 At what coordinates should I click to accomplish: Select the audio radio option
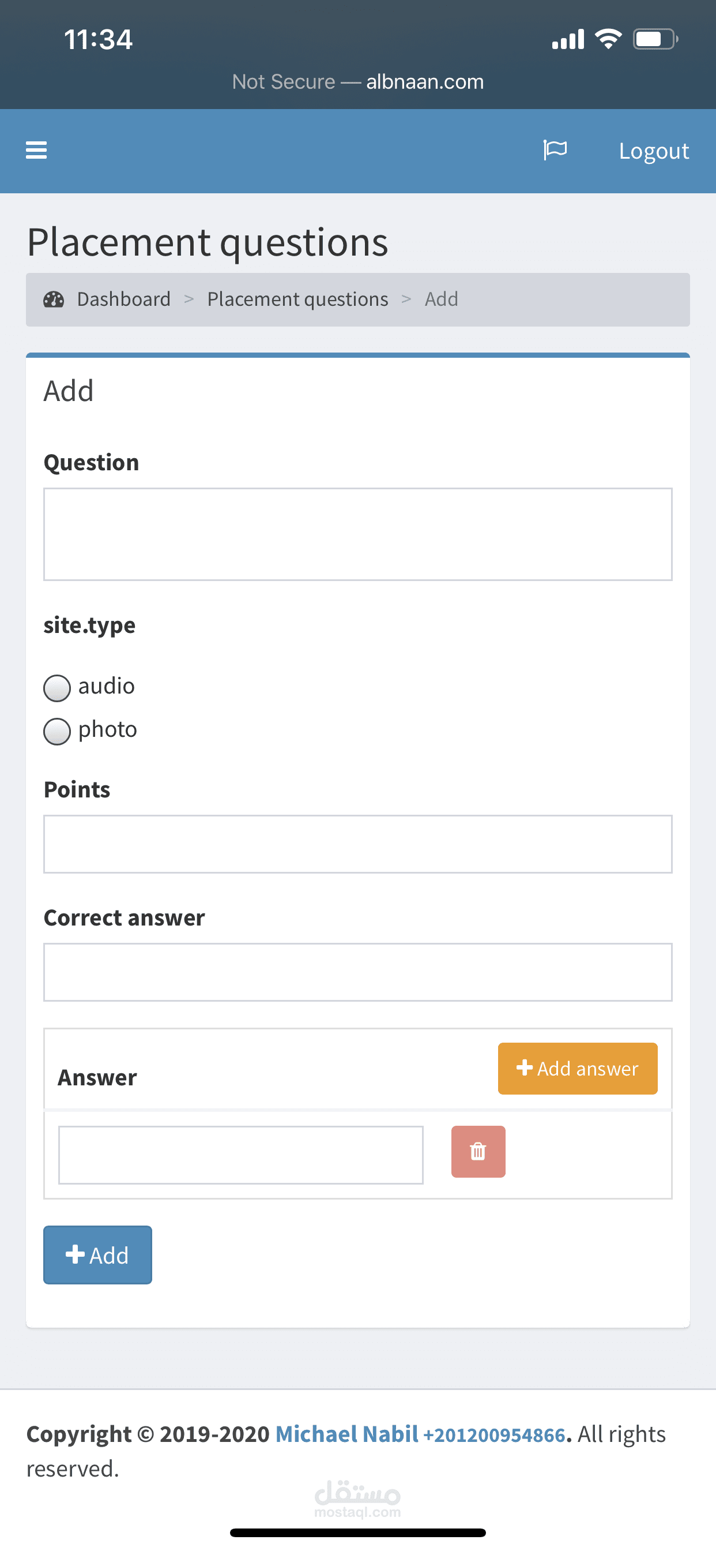click(57, 688)
